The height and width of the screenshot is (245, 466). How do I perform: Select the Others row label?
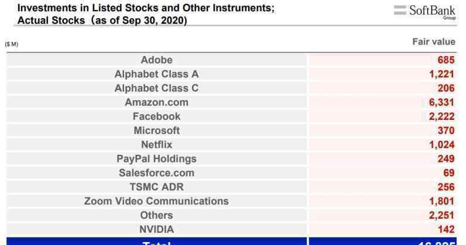point(157,215)
